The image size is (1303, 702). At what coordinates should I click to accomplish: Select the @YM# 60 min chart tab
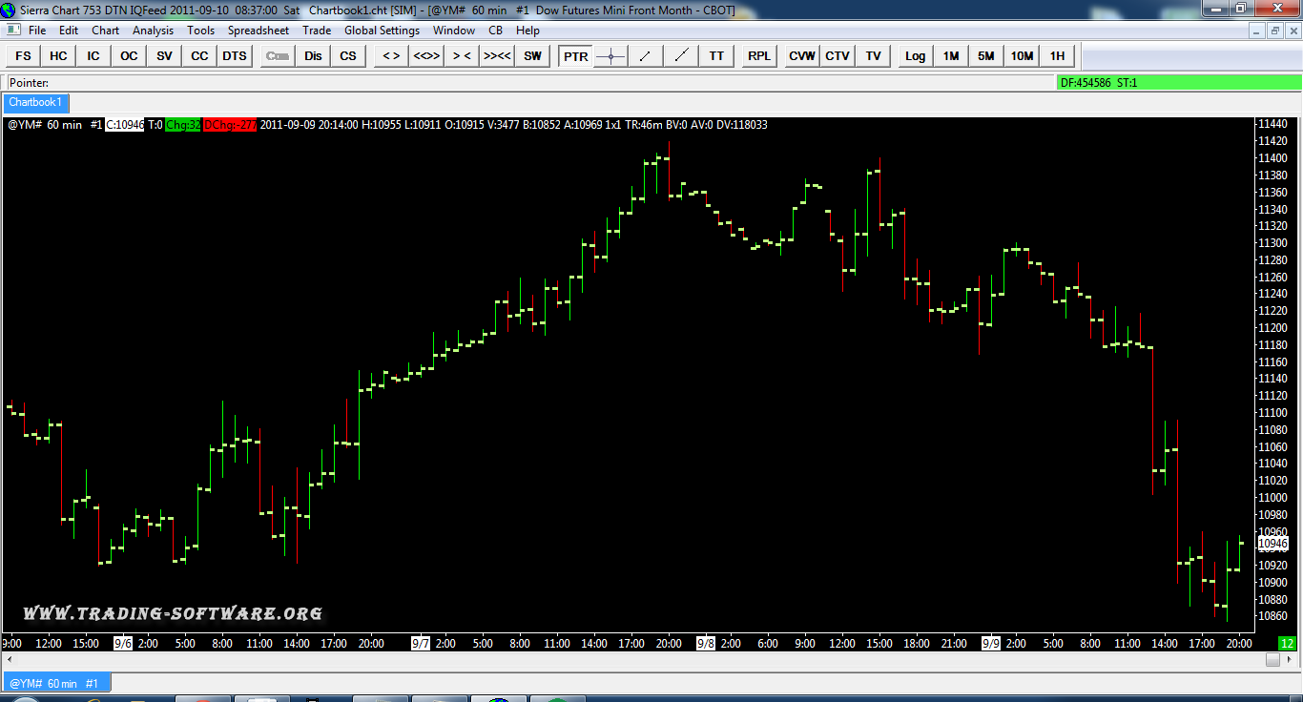tap(57, 683)
